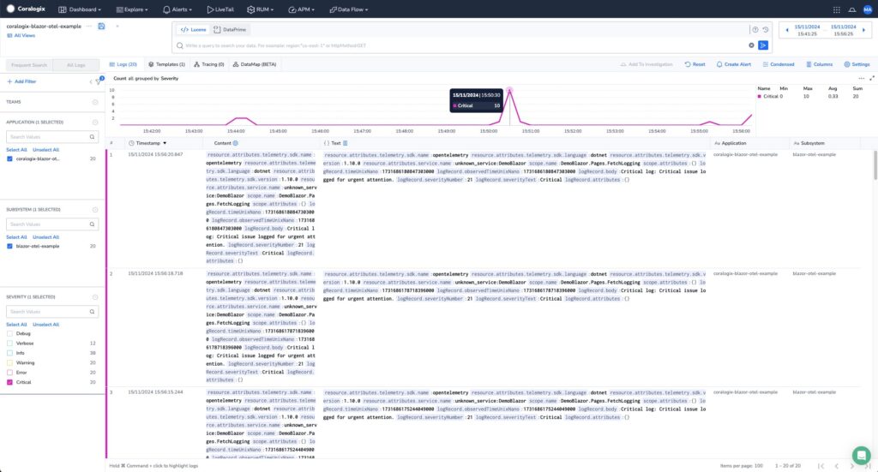Image resolution: width=878 pixels, height=472 pixels.
Task: Switch to DataPrime query mode
Action: coord(230,30)
